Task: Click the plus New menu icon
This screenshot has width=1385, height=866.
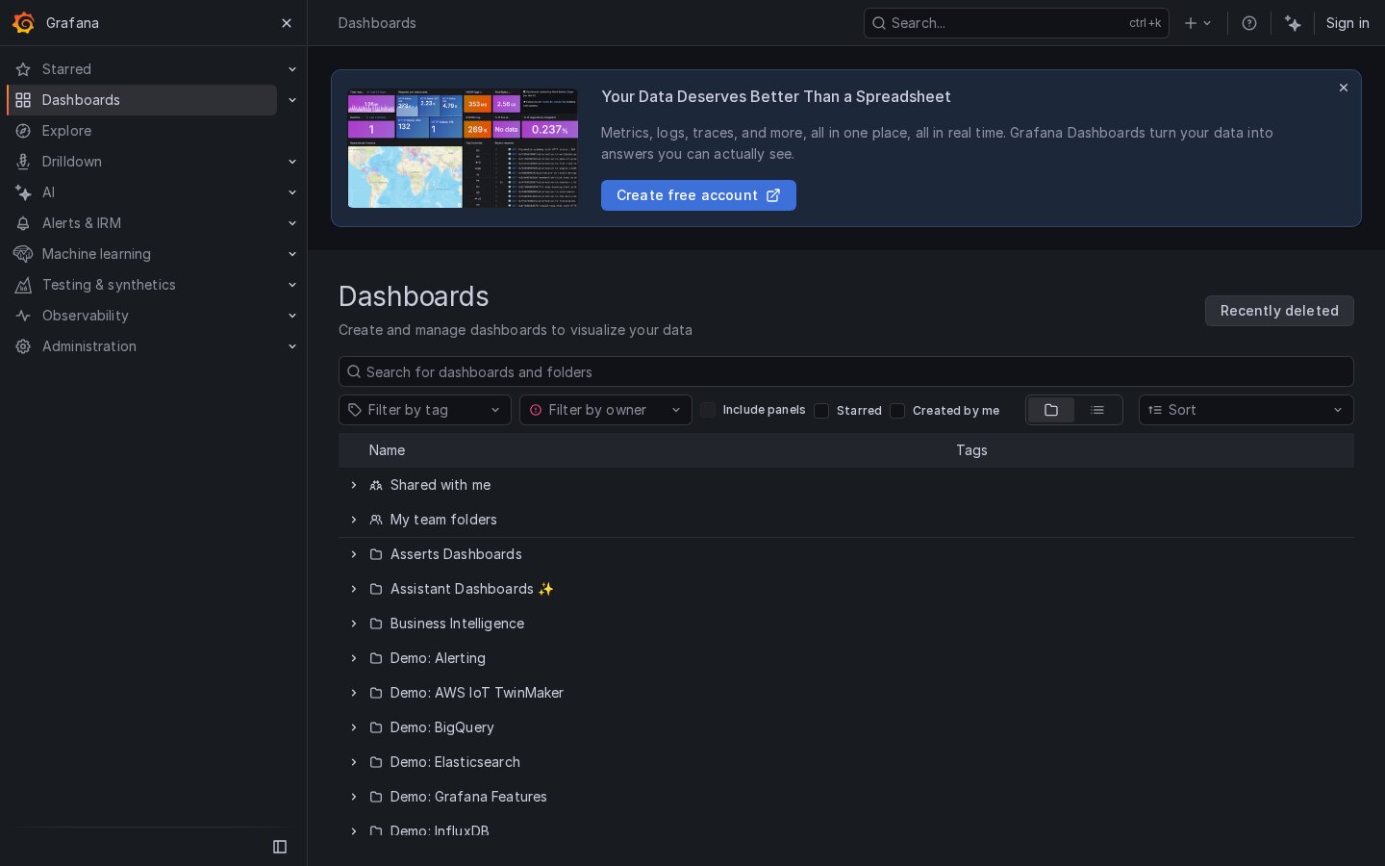Action: pyautogui.click(x=1197, y=23)
